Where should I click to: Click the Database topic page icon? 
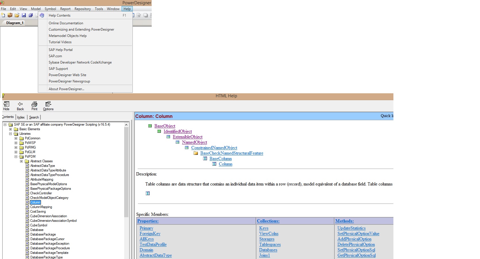28,230
